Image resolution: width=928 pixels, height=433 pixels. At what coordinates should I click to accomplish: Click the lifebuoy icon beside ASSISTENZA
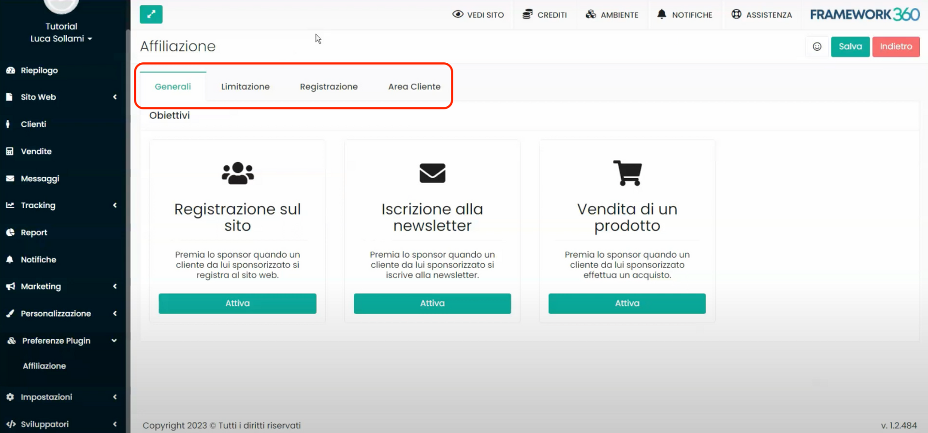click(x=736, y=14)
